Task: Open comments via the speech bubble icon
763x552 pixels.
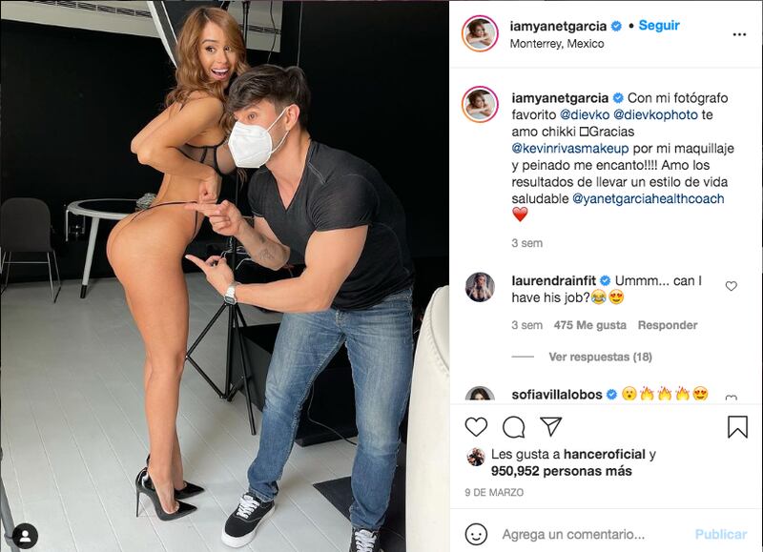Action: (x=513, y=427)
